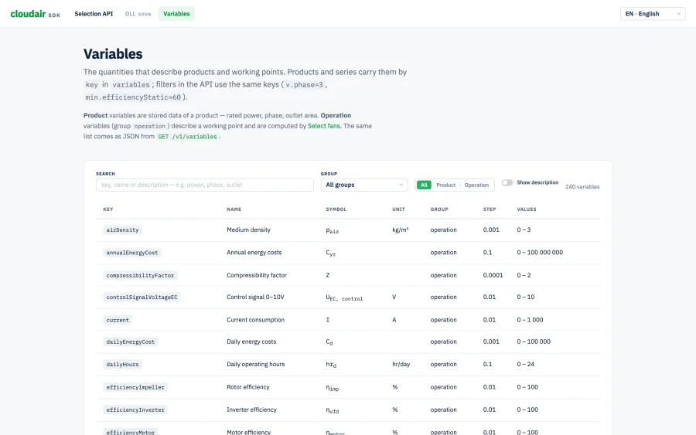
Task: Click the Inverter efficiency name cell
Action: click(251, 410)
